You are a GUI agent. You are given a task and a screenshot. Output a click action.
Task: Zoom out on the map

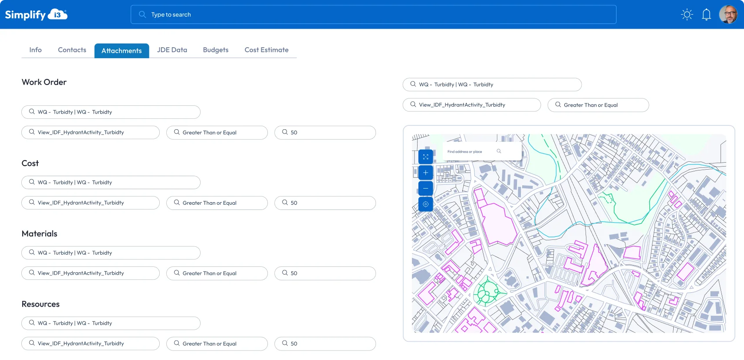[425, 188]
